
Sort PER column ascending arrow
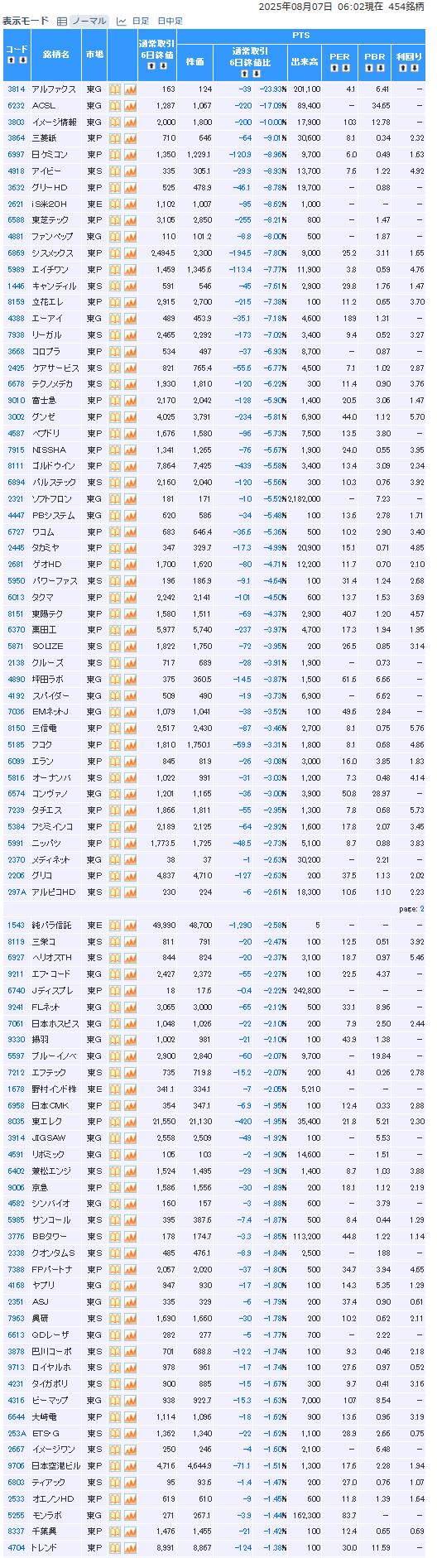pos(334,68)
